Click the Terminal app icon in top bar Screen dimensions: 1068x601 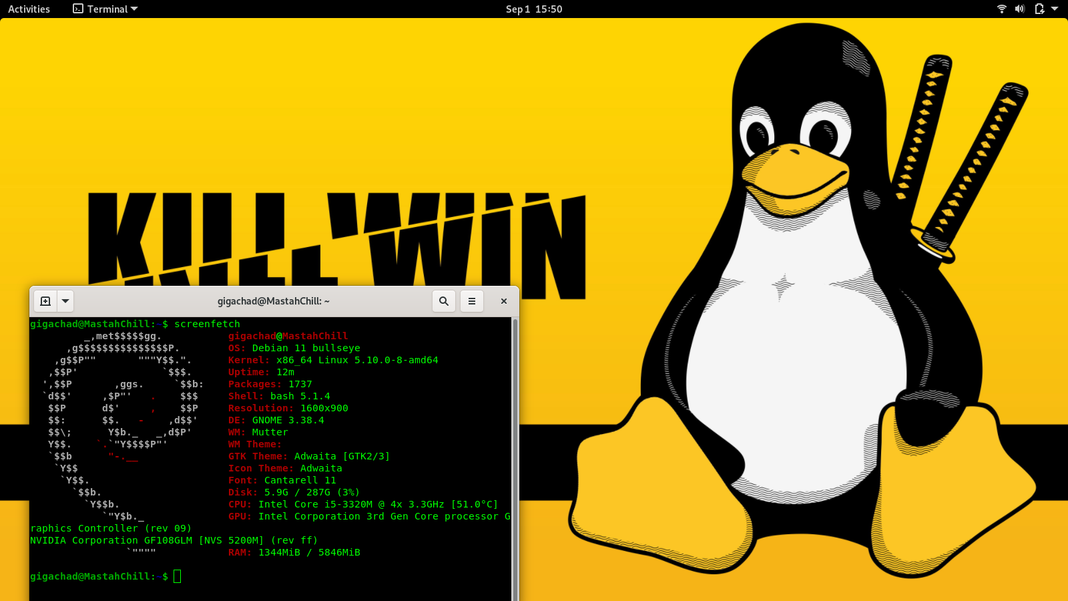tap(78, 9)
